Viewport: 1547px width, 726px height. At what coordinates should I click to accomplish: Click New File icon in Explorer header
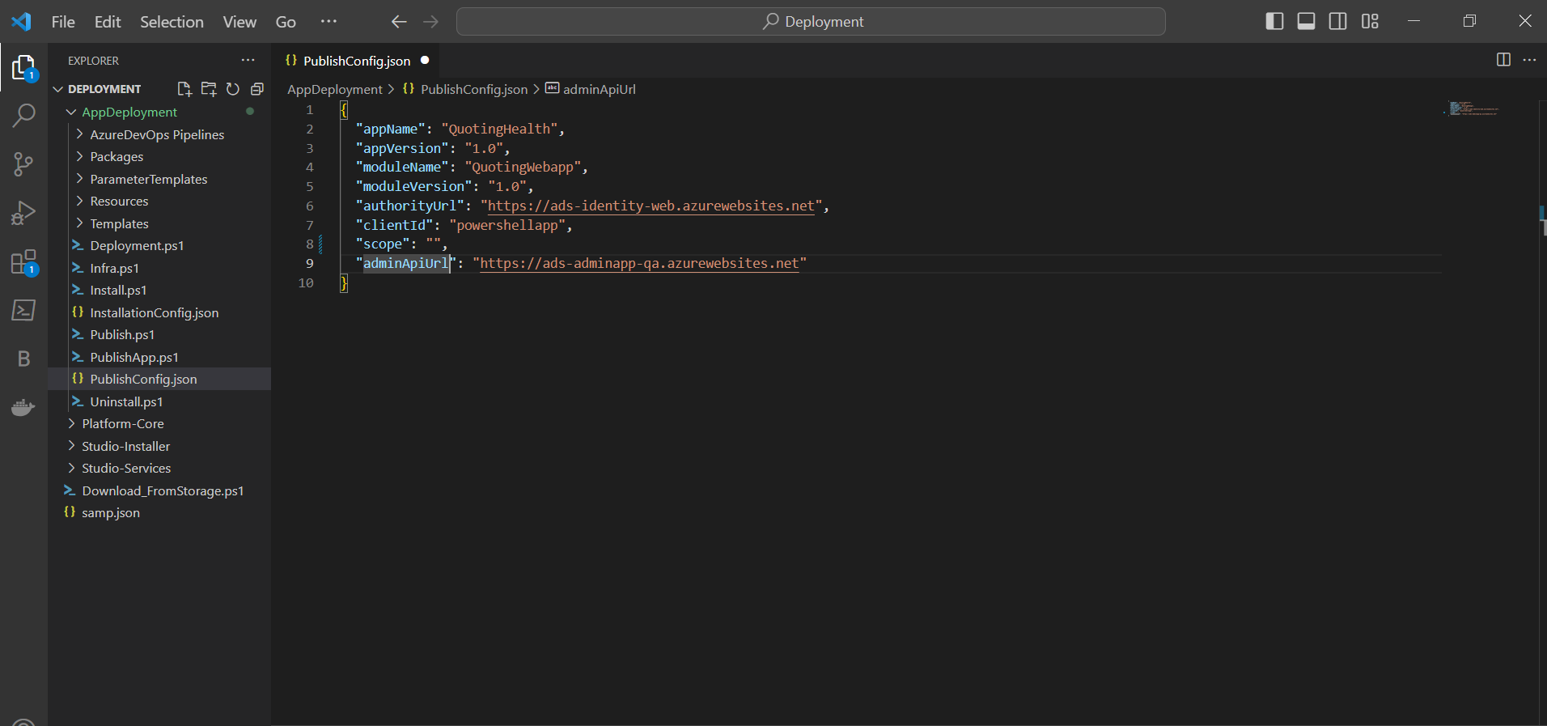(x=184, y=89)
